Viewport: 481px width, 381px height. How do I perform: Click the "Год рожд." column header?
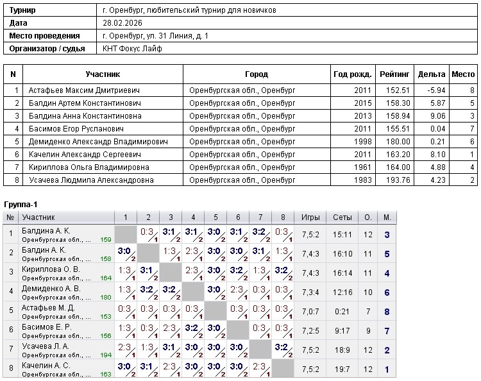point(351,74)
